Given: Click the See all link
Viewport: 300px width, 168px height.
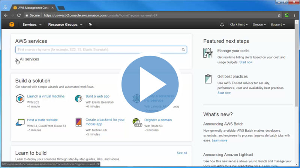Looking at the screenshot, I should click(182, 153).
